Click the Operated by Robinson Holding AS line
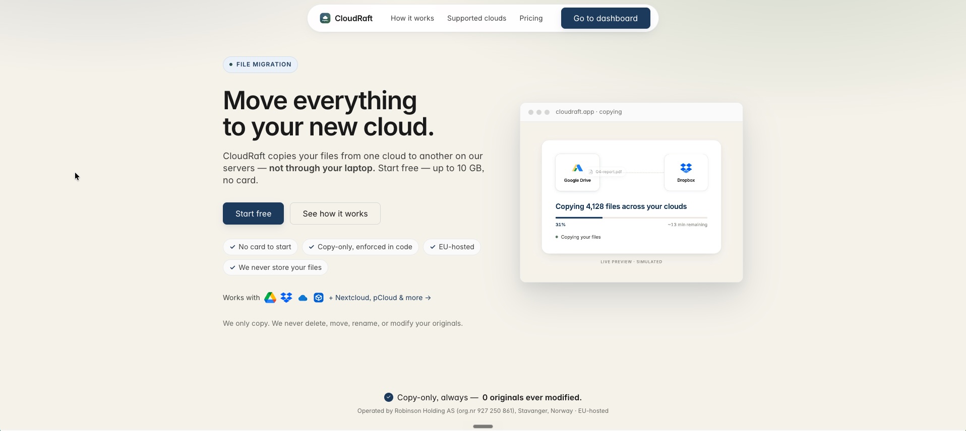The height and width of the screenshot is (431, 966). coord(483,411)
